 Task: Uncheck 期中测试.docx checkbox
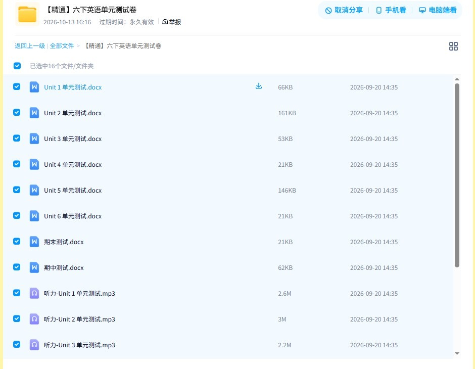pyautogui.click(x=17, y=267)
